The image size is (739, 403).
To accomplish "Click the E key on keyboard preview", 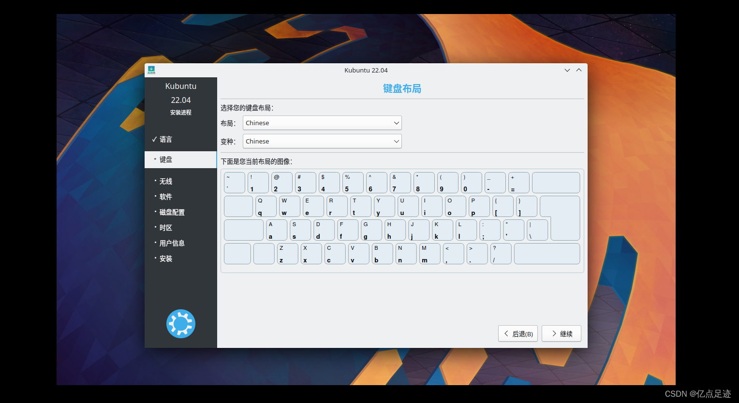I will click(313, 206).
